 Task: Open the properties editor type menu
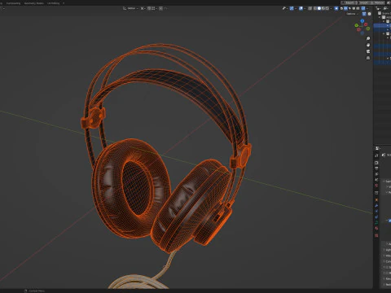[x=377, y=148]
